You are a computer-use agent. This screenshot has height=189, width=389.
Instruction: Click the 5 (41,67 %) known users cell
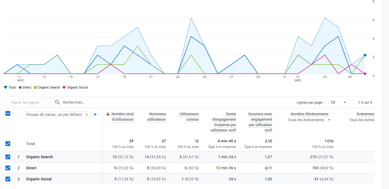[189, 157]
